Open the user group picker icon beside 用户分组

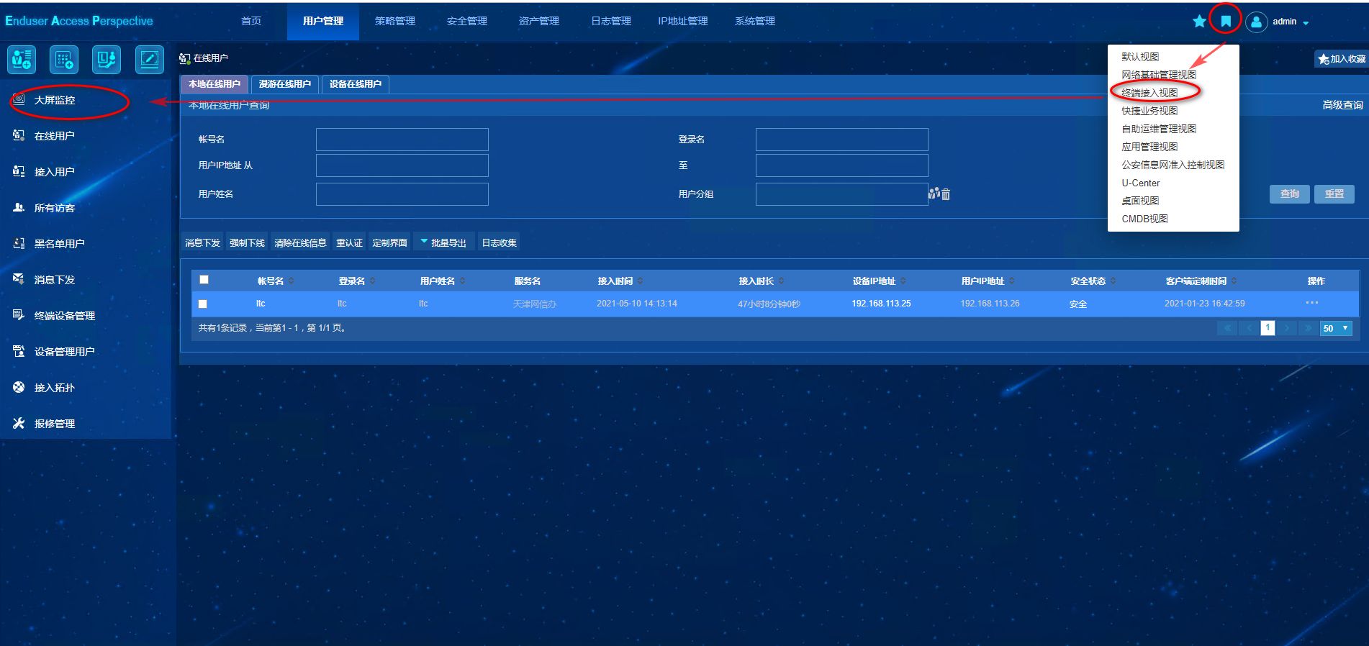(934, 194)
